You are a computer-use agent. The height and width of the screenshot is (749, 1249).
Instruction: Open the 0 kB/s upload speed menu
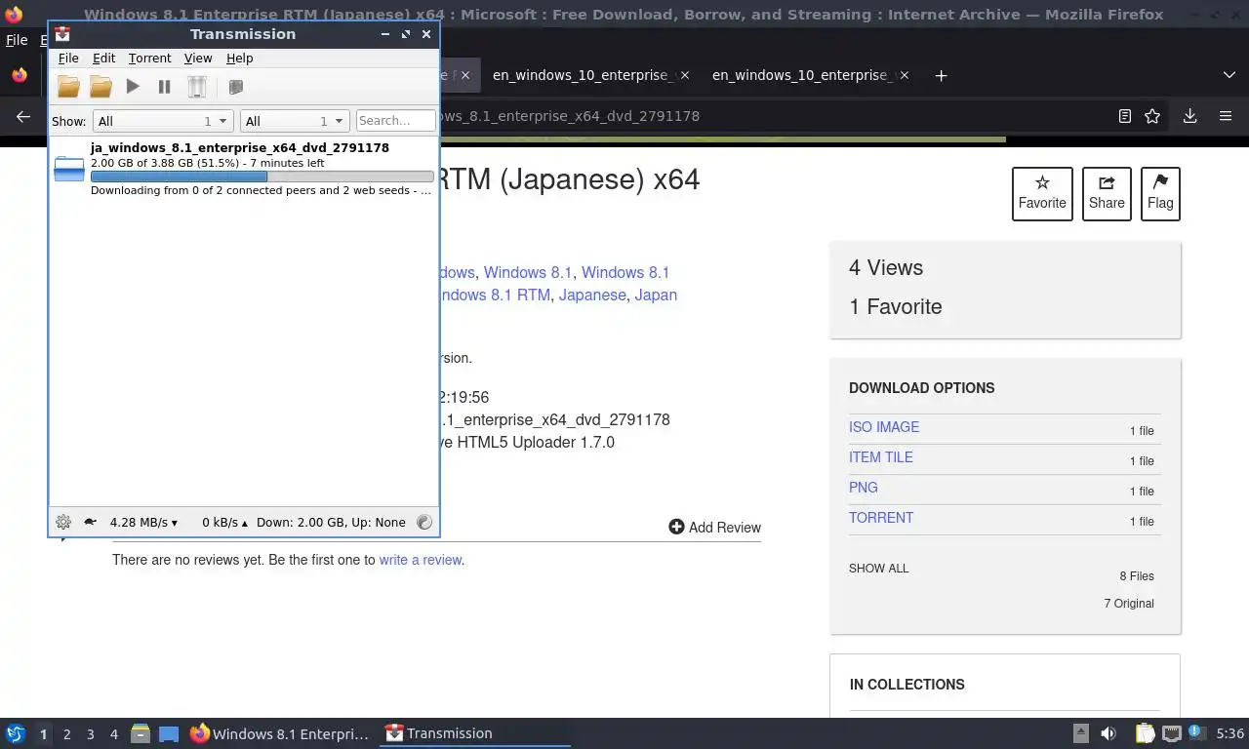[x=224, y=522]
